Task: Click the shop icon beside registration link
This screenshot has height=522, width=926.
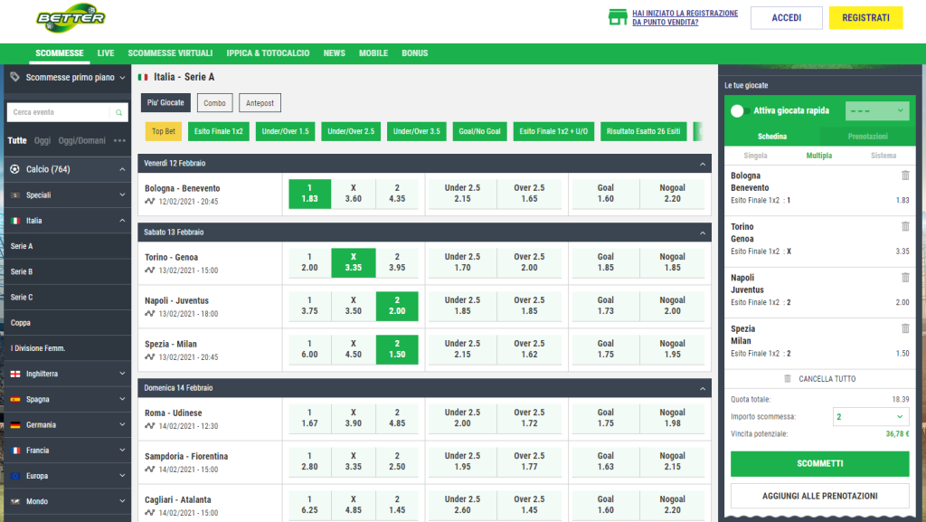Action: pos(617,17)
